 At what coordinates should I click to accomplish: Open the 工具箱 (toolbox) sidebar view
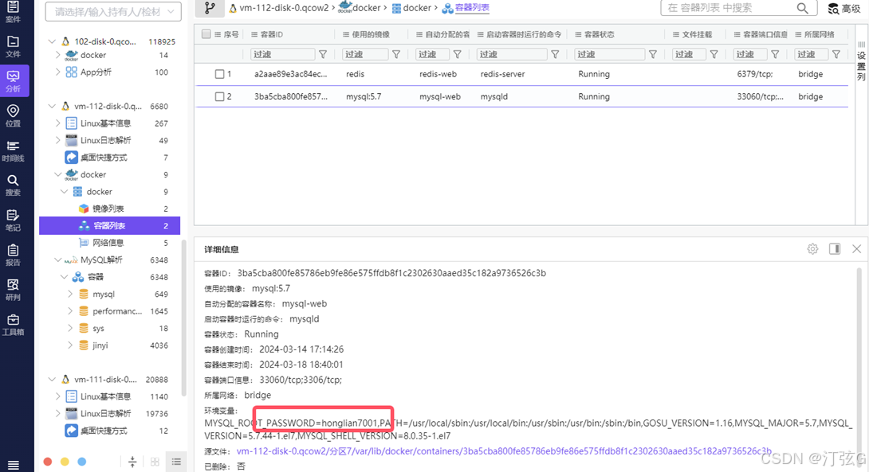click(x=13, y=325)
